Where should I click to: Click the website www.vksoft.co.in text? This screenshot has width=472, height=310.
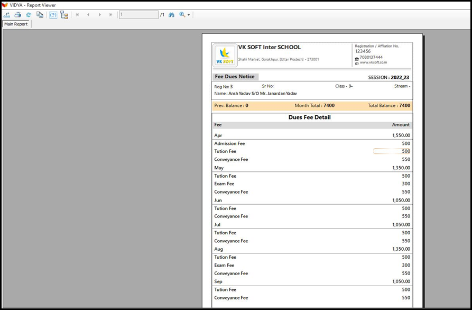click(373, 62)
